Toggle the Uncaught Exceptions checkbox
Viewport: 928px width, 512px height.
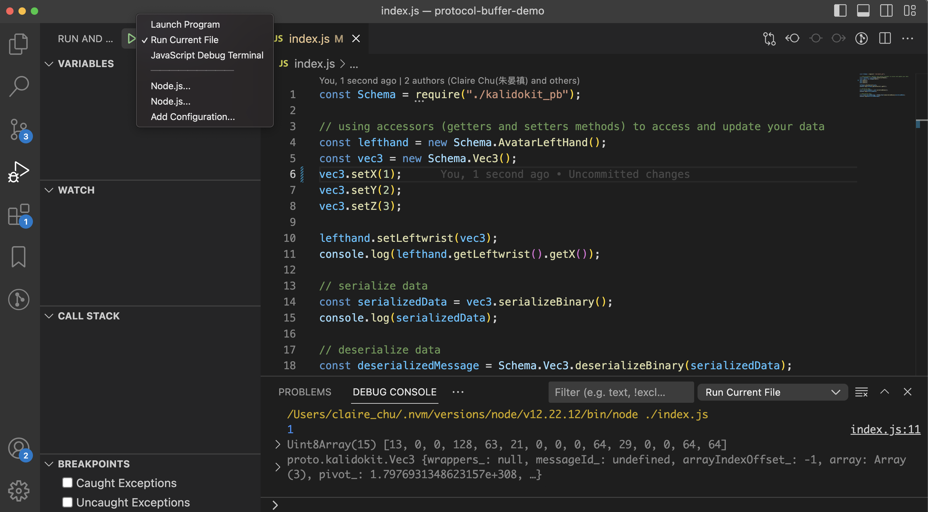pos(67,501)
